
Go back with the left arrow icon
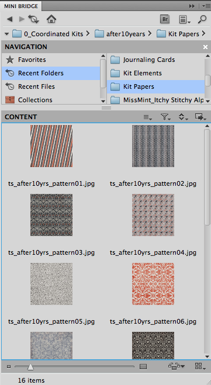point(10,19)
